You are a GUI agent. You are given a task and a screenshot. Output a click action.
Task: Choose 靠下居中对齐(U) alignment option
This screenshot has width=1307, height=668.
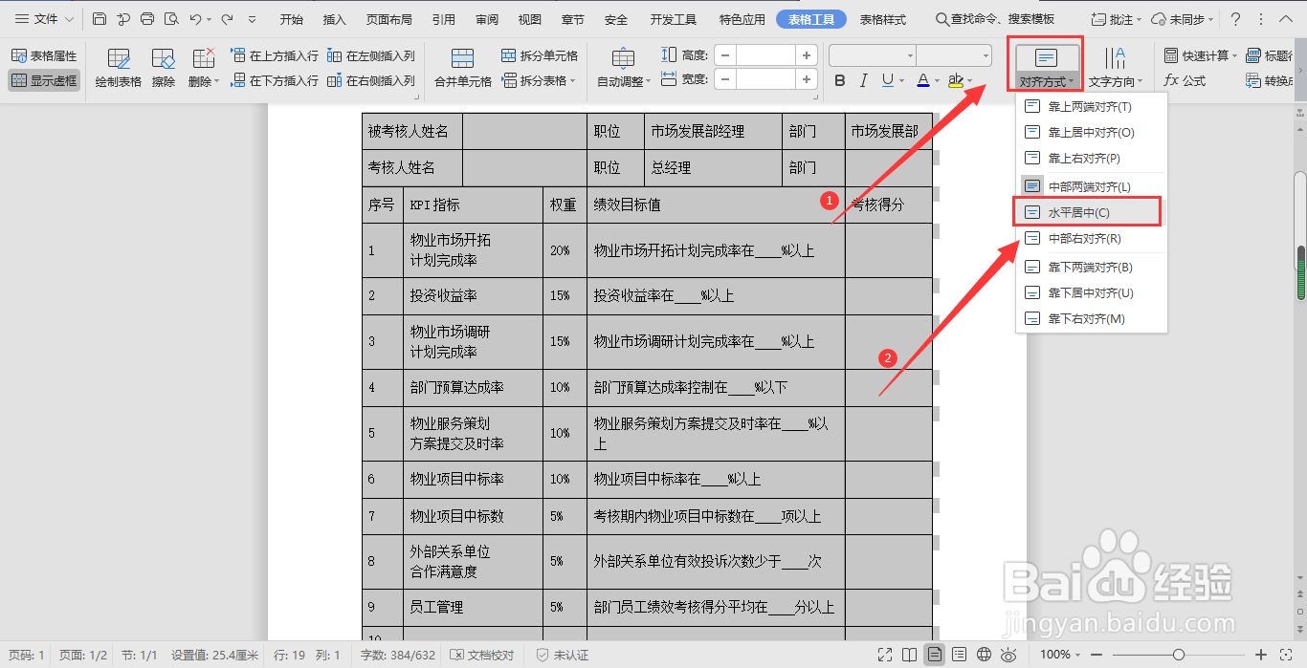(1091, 292)
